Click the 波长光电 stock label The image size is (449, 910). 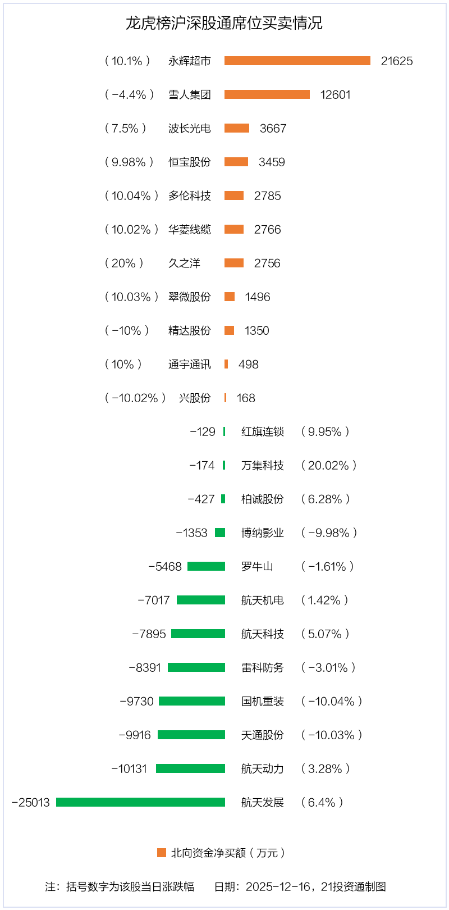pos(190,128)
